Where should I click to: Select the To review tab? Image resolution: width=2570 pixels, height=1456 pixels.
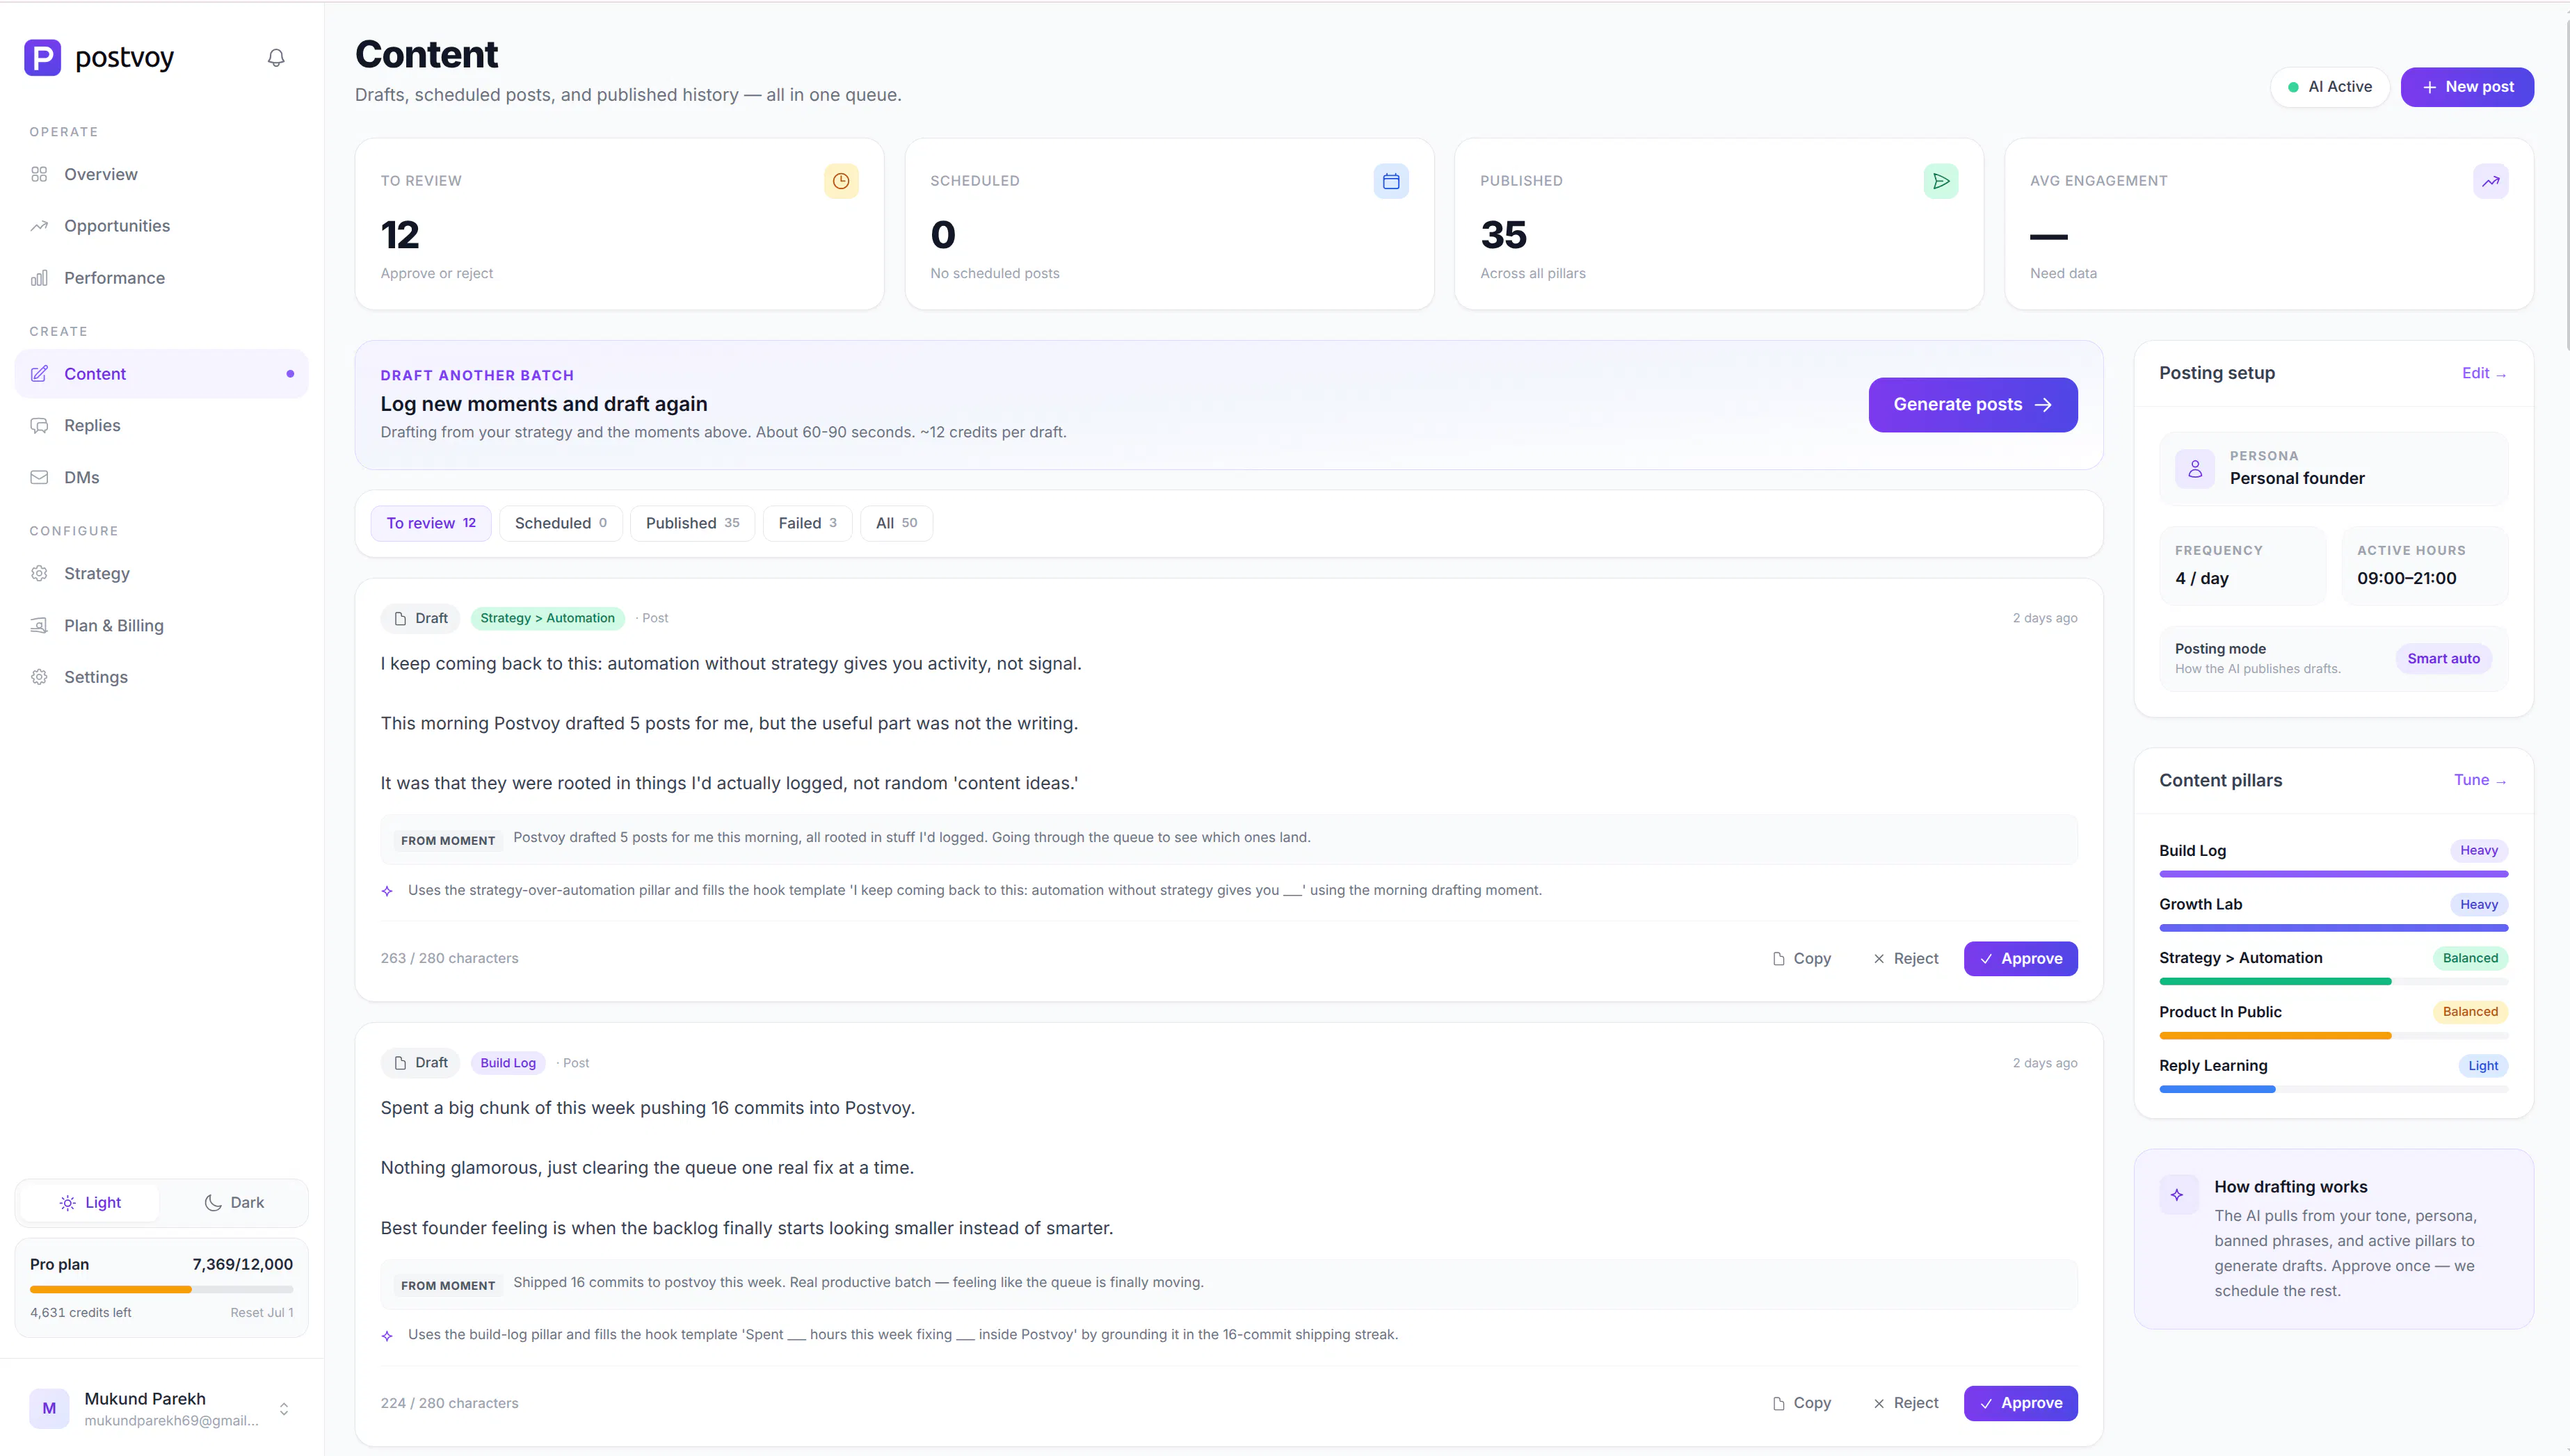(431, 523)
